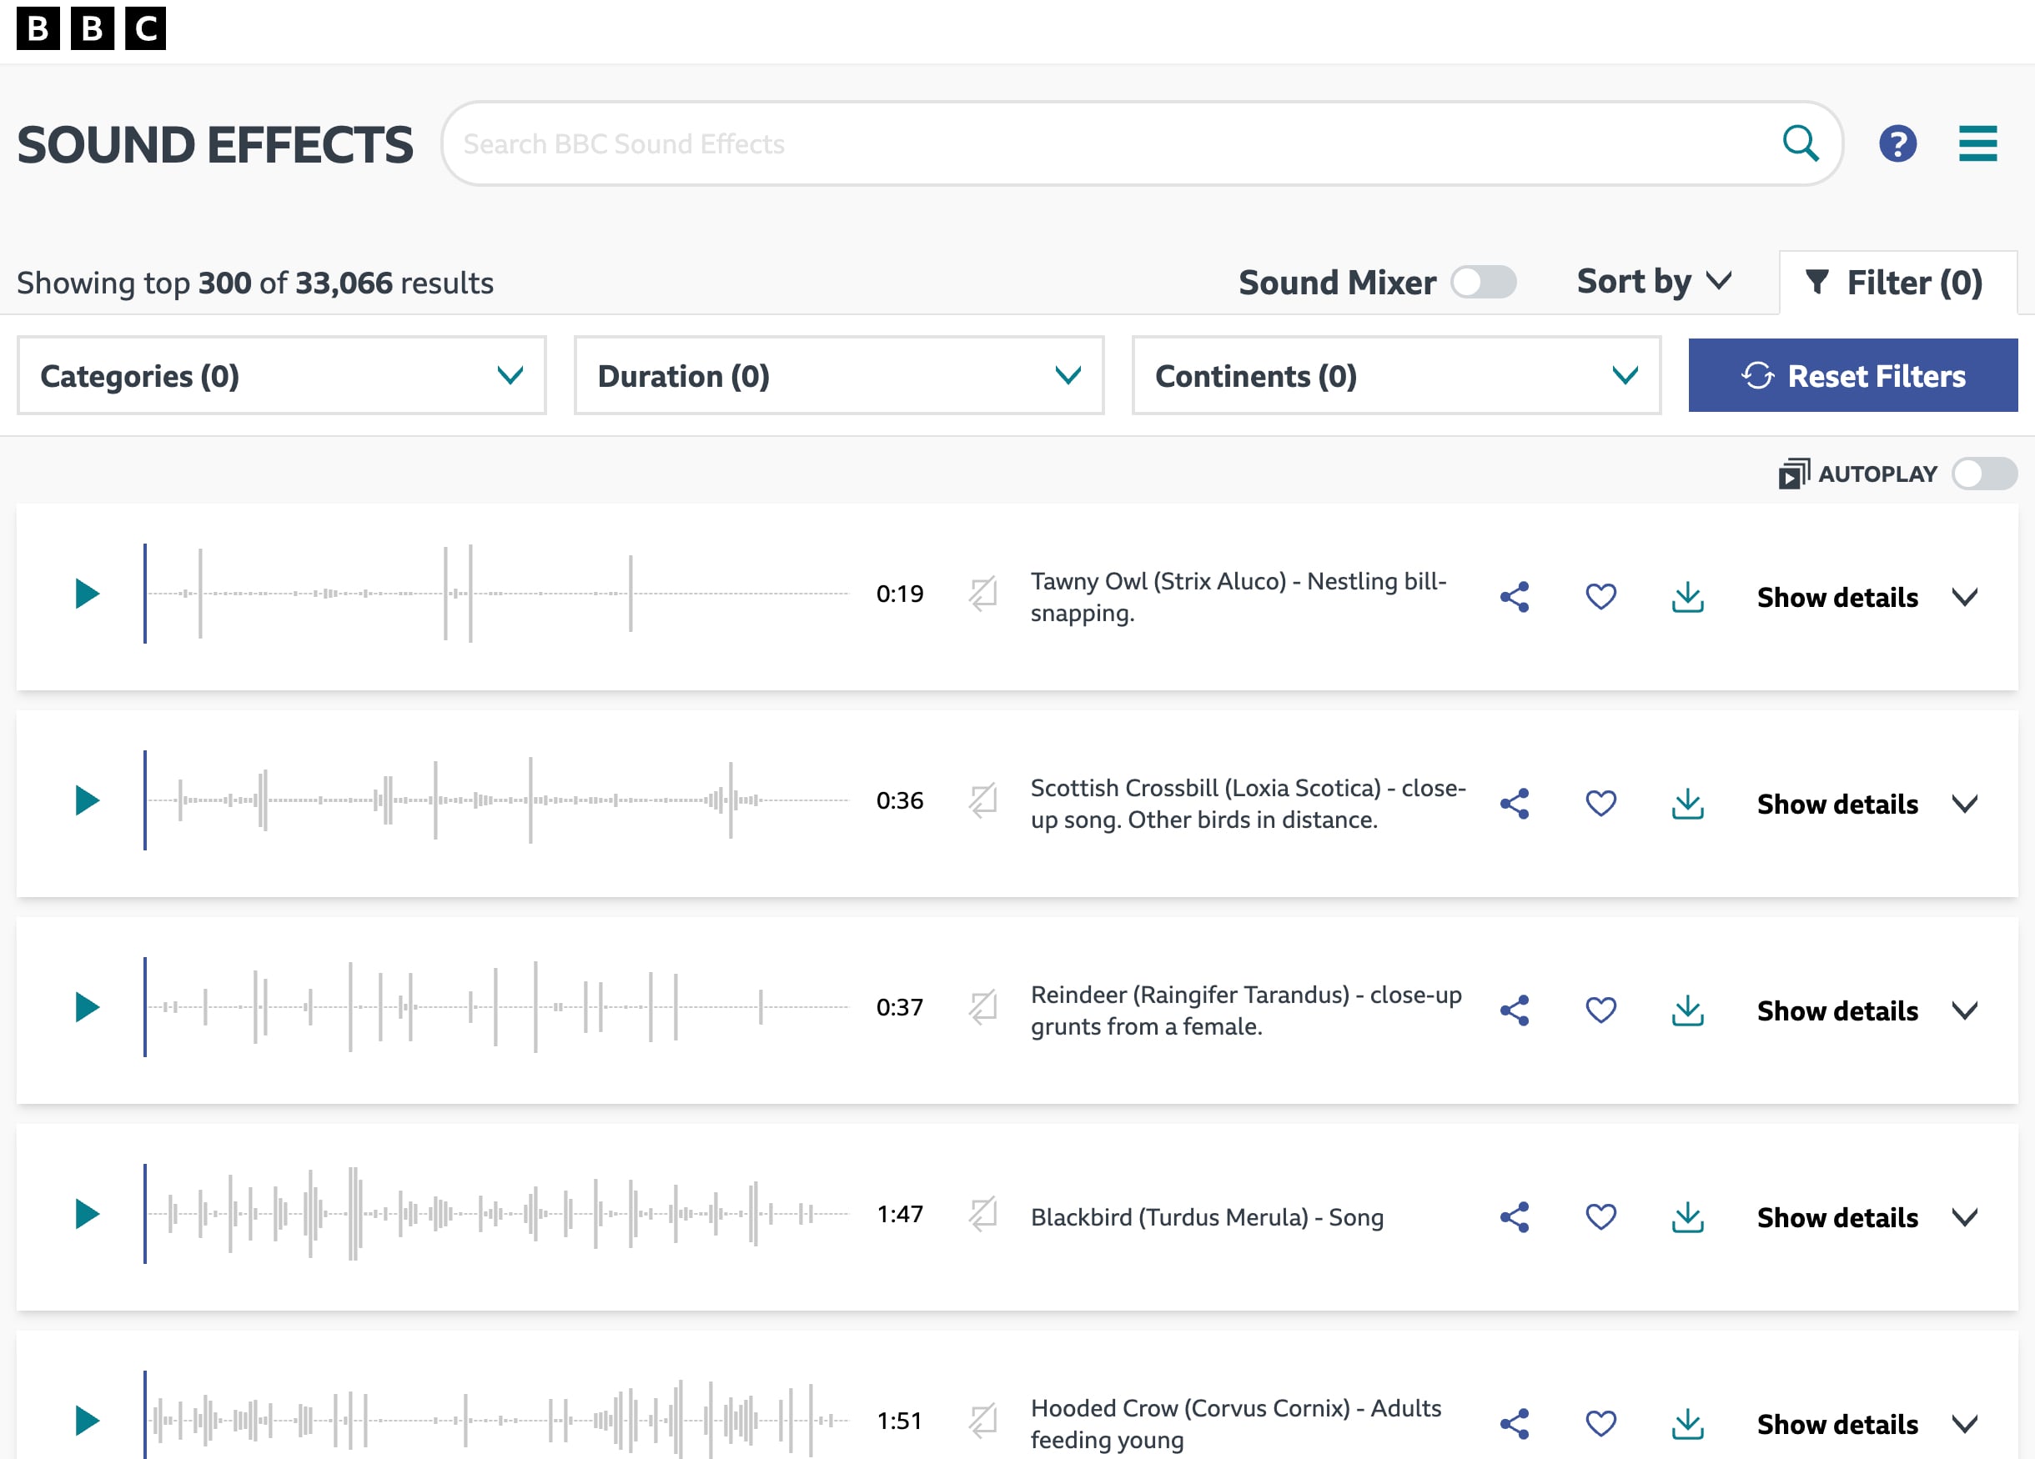The image size is (2035, 1459).
Task: Click the Tawny Owl nestling bill-snapping title
Action: [x=1239, y=597]
